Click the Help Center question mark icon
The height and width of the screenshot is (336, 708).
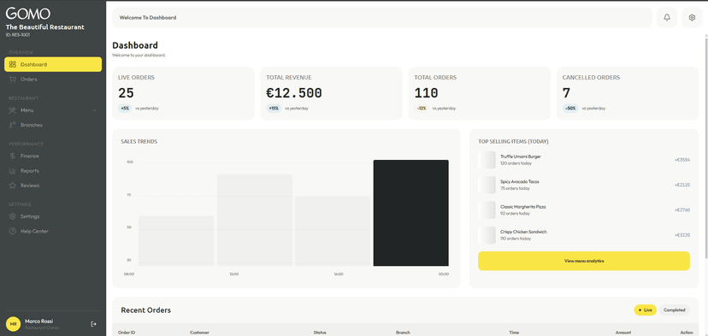[x=13, y=231]
